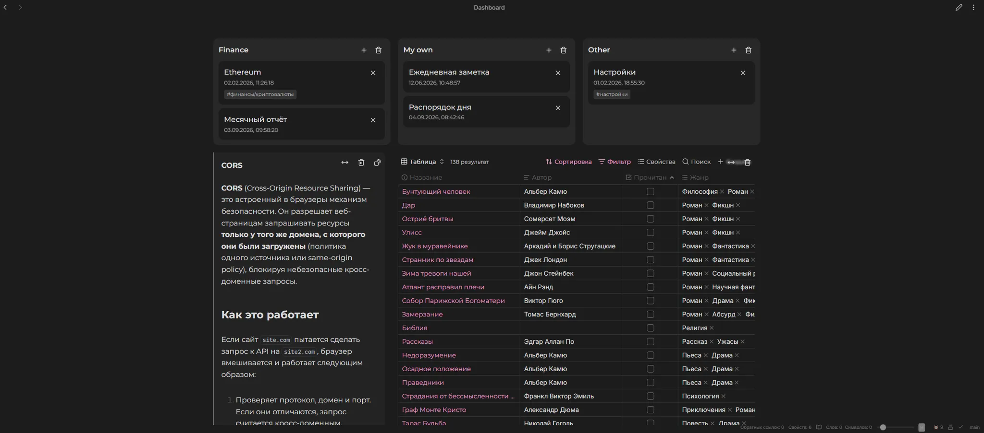Click the #настройки tag
Image resolution: width=984 pixels, height=433 pixels.
coord(612,94)
